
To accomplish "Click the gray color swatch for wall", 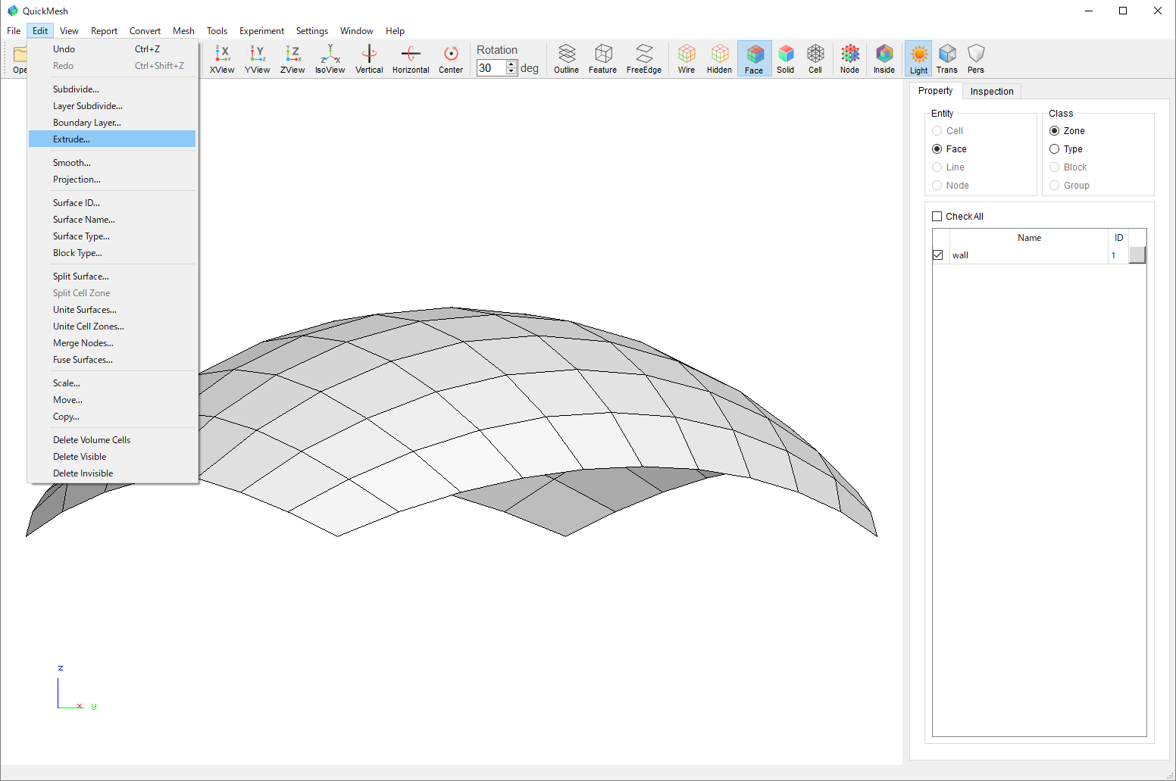I will coord(1137,255).
